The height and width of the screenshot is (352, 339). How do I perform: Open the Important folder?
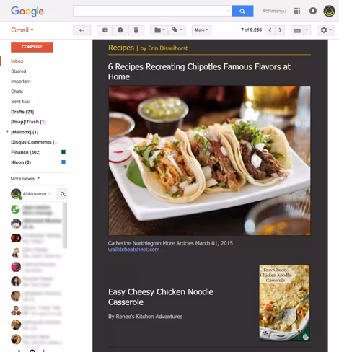pos(21,82)
